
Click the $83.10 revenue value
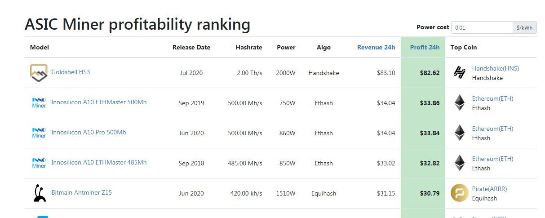point(386,73)
